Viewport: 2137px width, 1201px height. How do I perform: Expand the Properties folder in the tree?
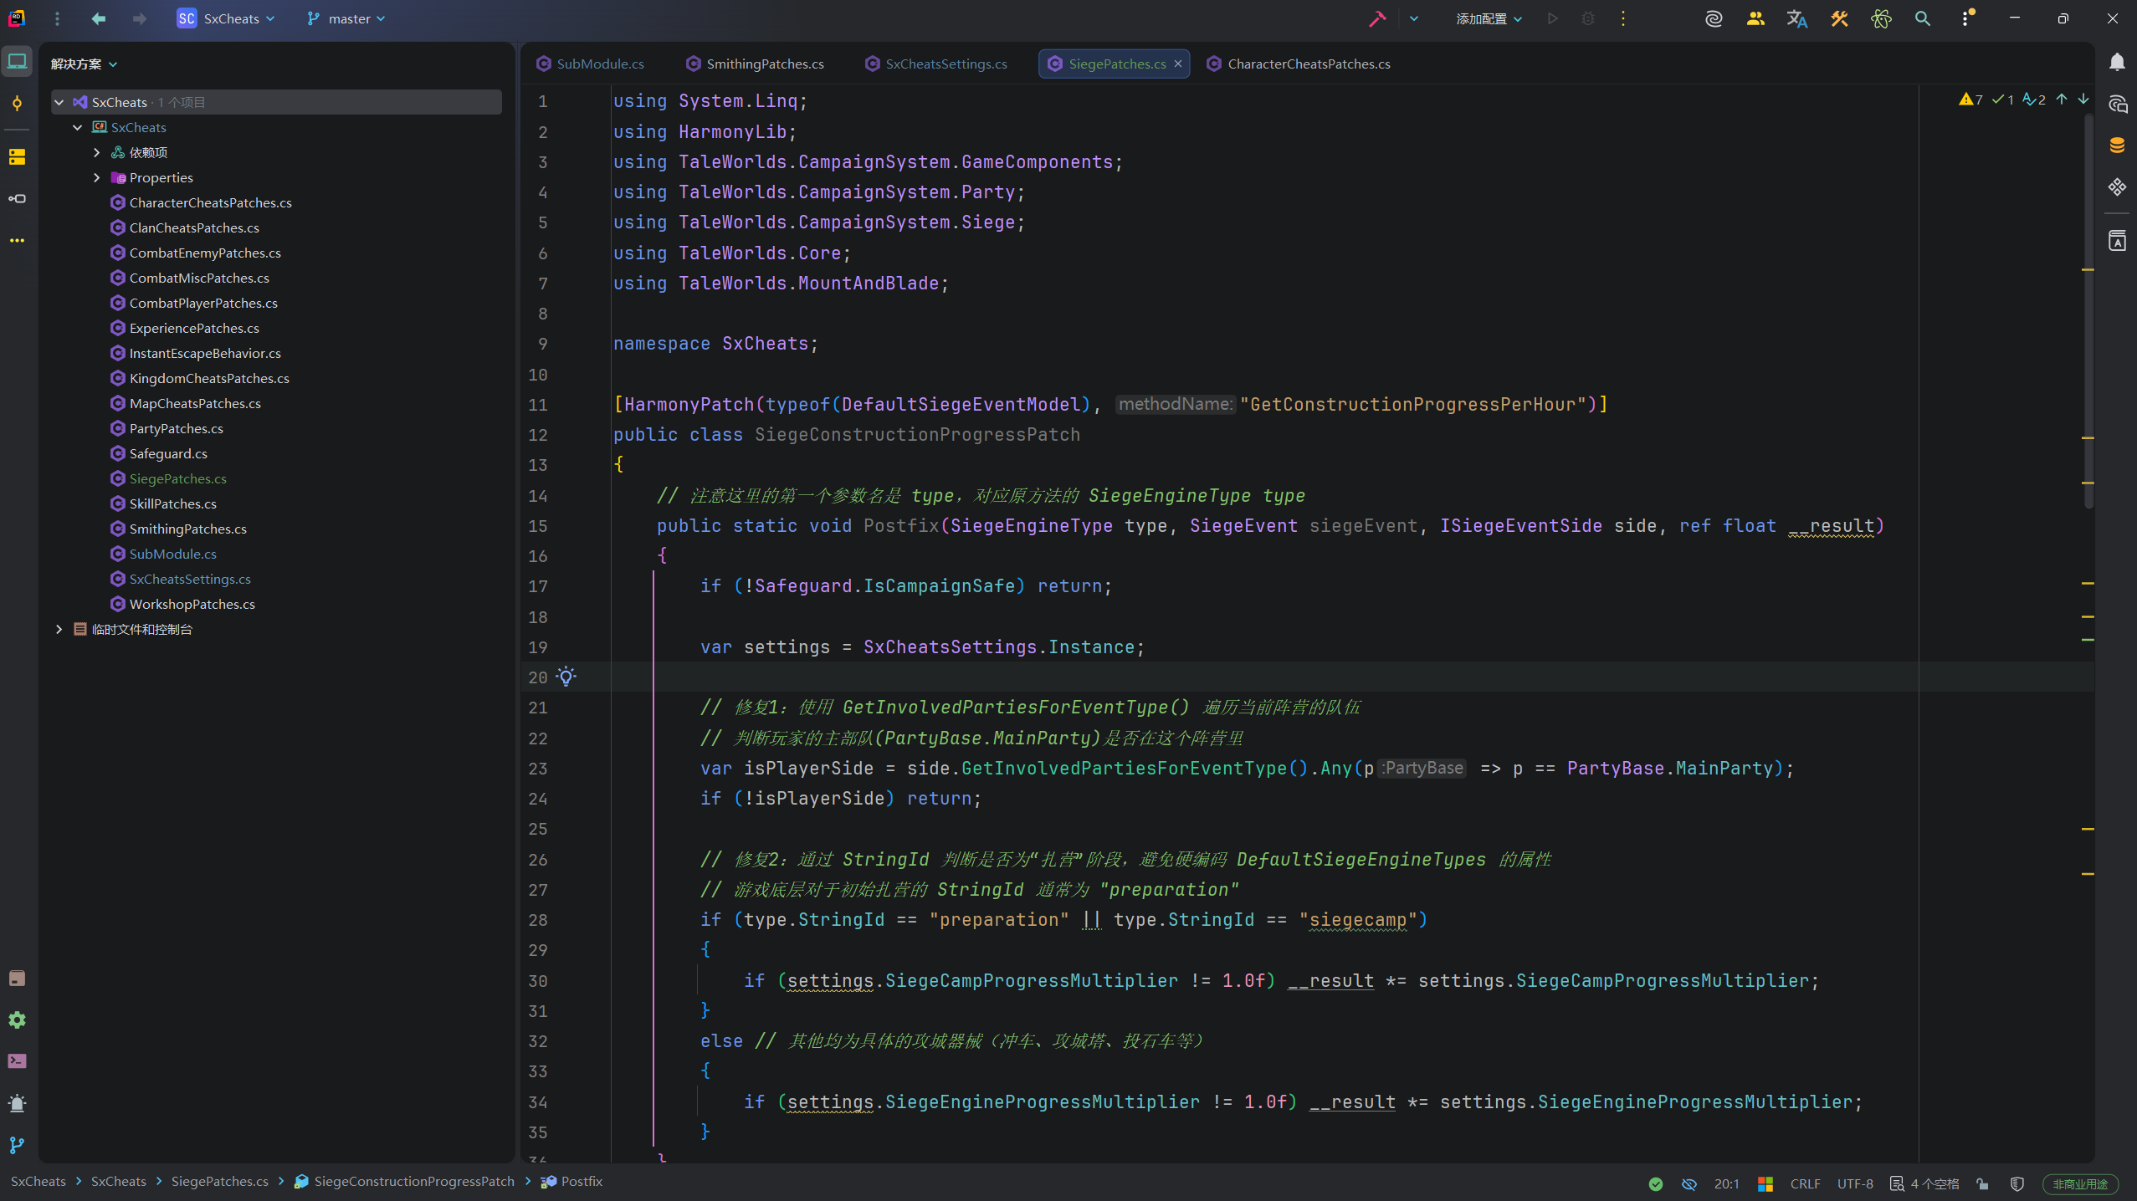(x=97, y=177)
